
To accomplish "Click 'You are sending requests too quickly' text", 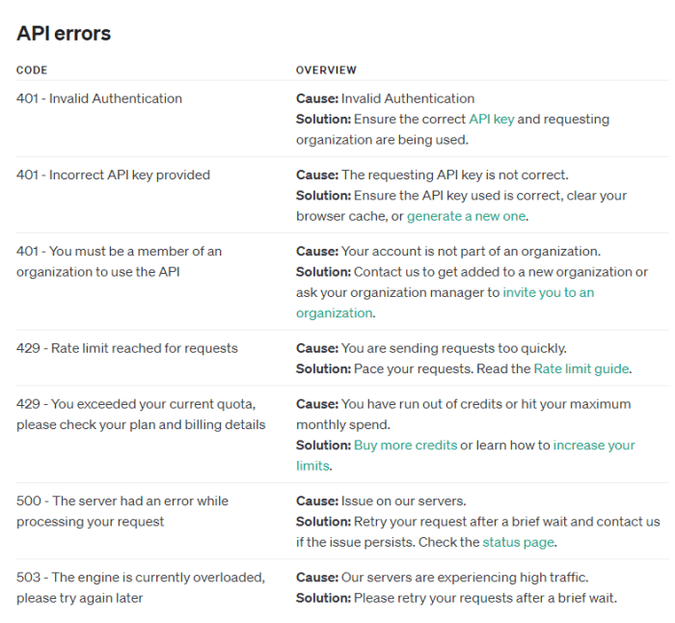I will click(x=453, y=348).
